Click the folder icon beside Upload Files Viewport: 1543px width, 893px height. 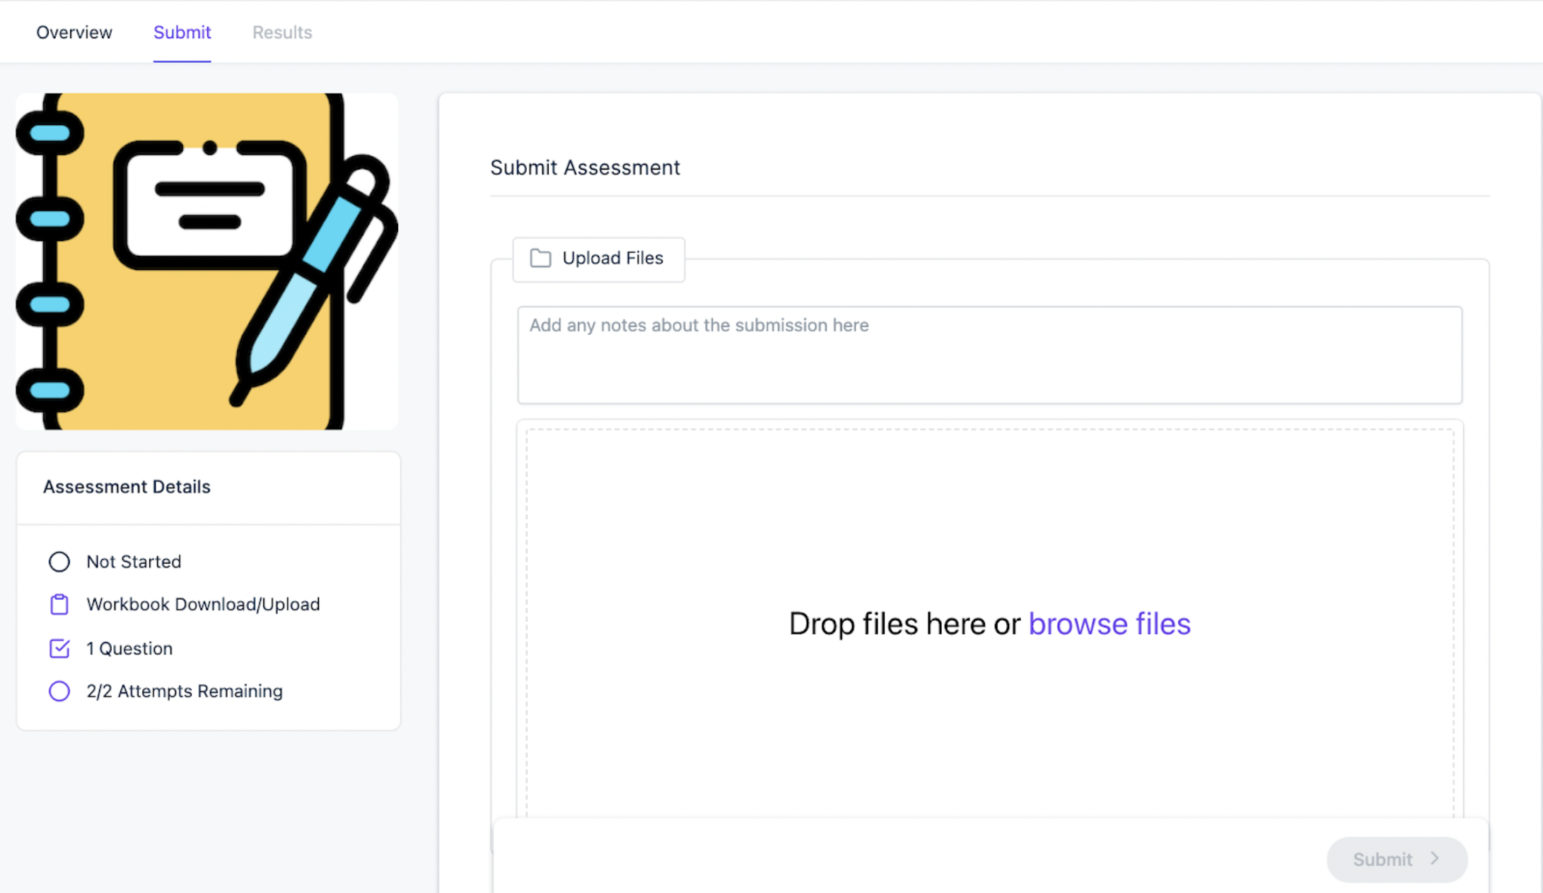(x=541, y=259)
